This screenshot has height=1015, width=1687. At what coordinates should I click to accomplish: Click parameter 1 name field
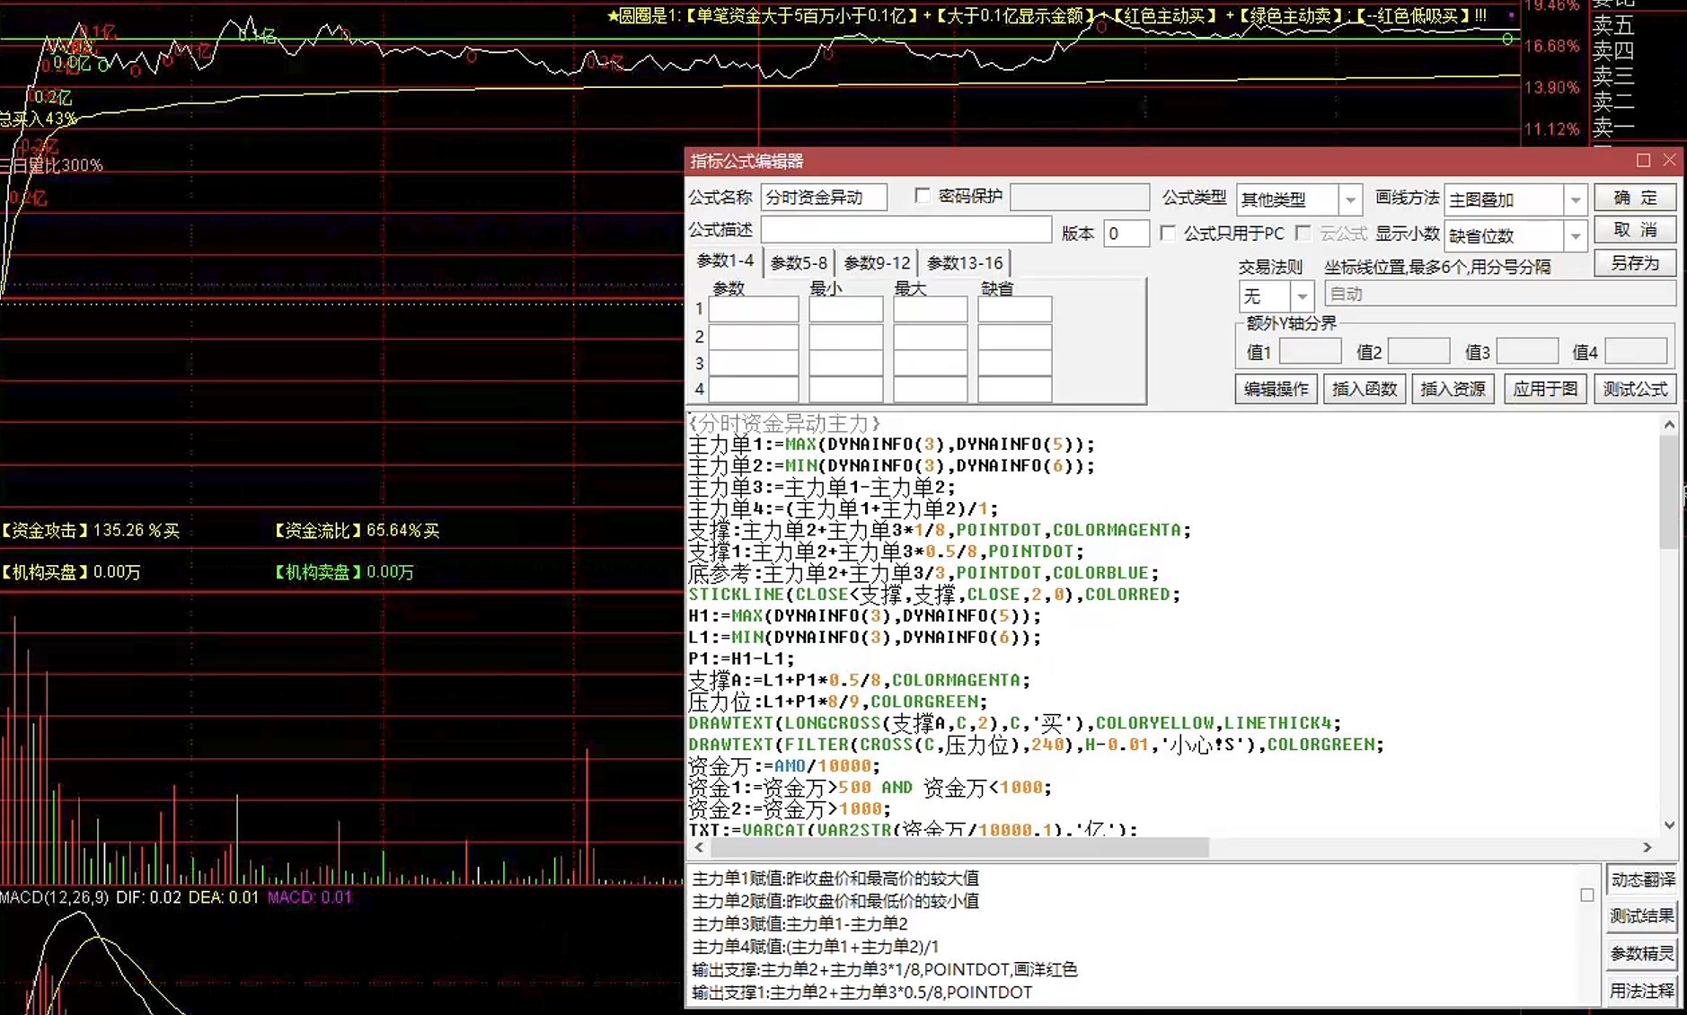[x=754, y=310]
